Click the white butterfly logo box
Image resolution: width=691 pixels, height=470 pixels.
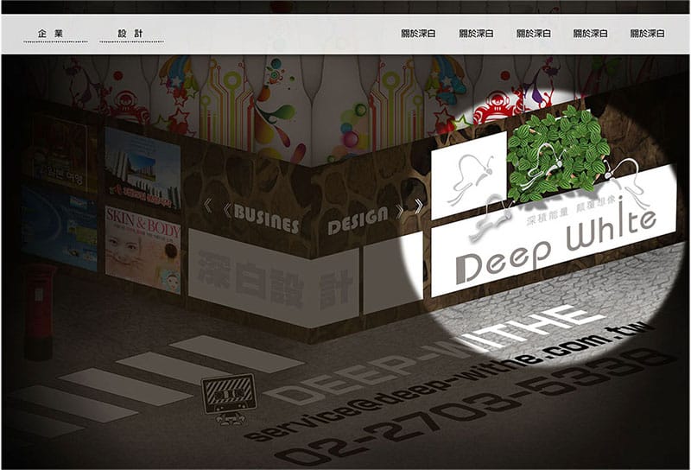(469, 176)
